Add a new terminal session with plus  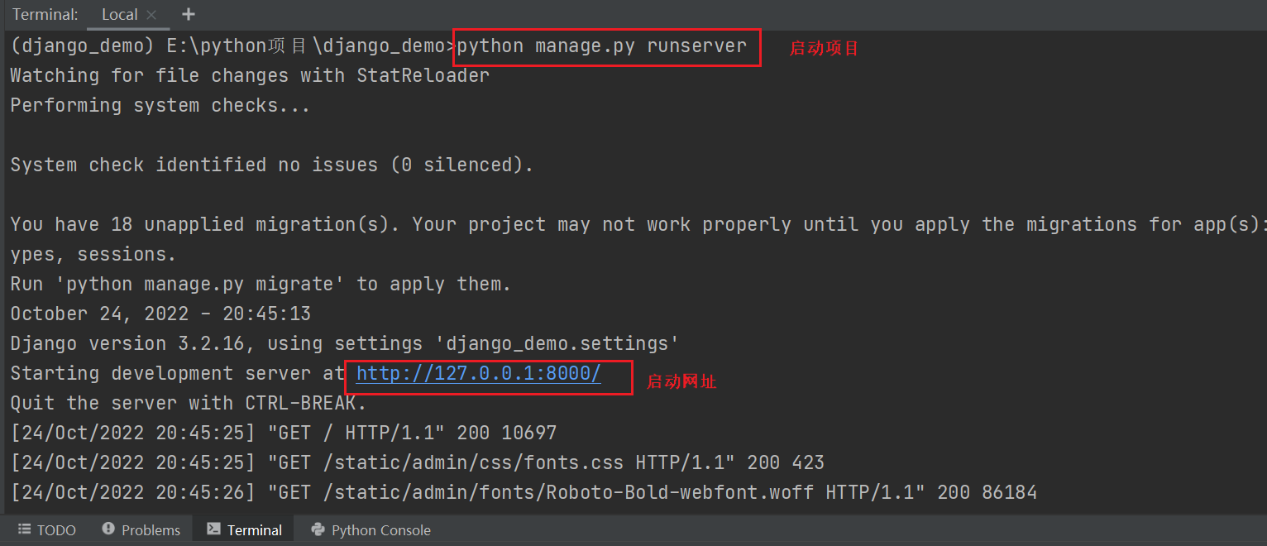click(189, 14)
